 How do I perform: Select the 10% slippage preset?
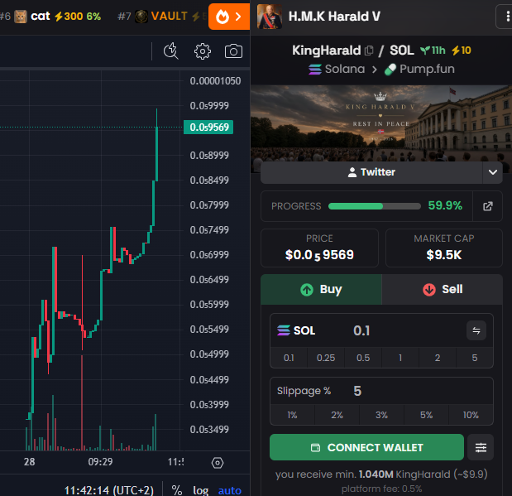(x=471, y=415)
